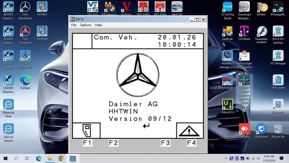Screen dimensions: 289x163
Task: Click the F1 handheld tester icon box
Action: click(86, 131)
